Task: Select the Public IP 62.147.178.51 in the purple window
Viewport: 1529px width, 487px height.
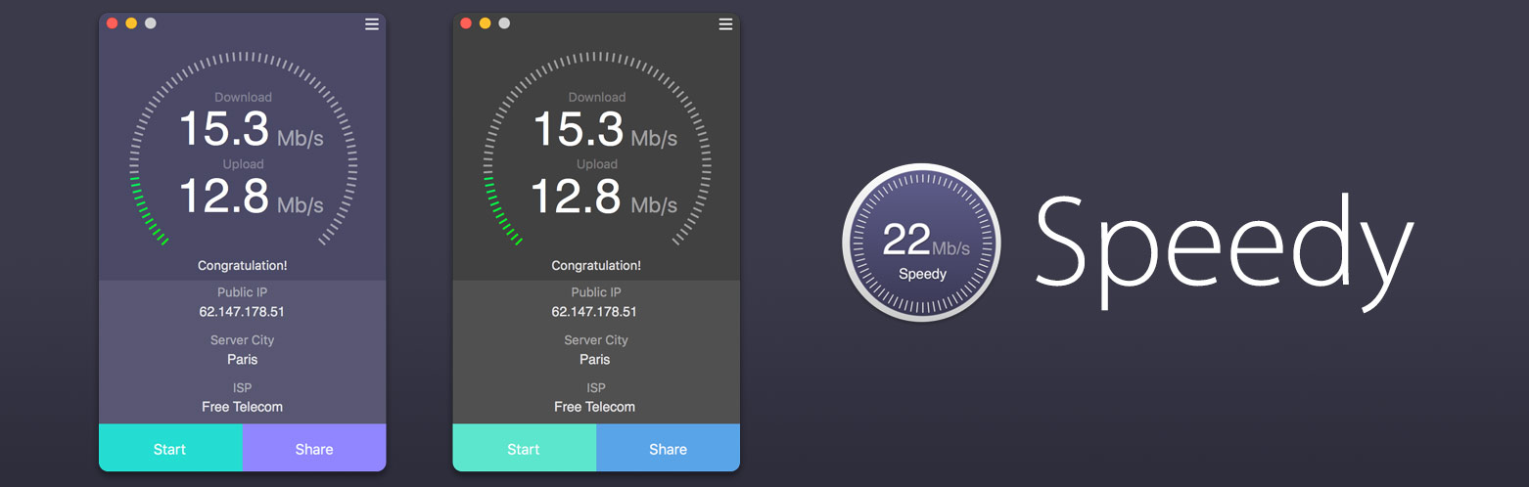Action: [242, 312]
